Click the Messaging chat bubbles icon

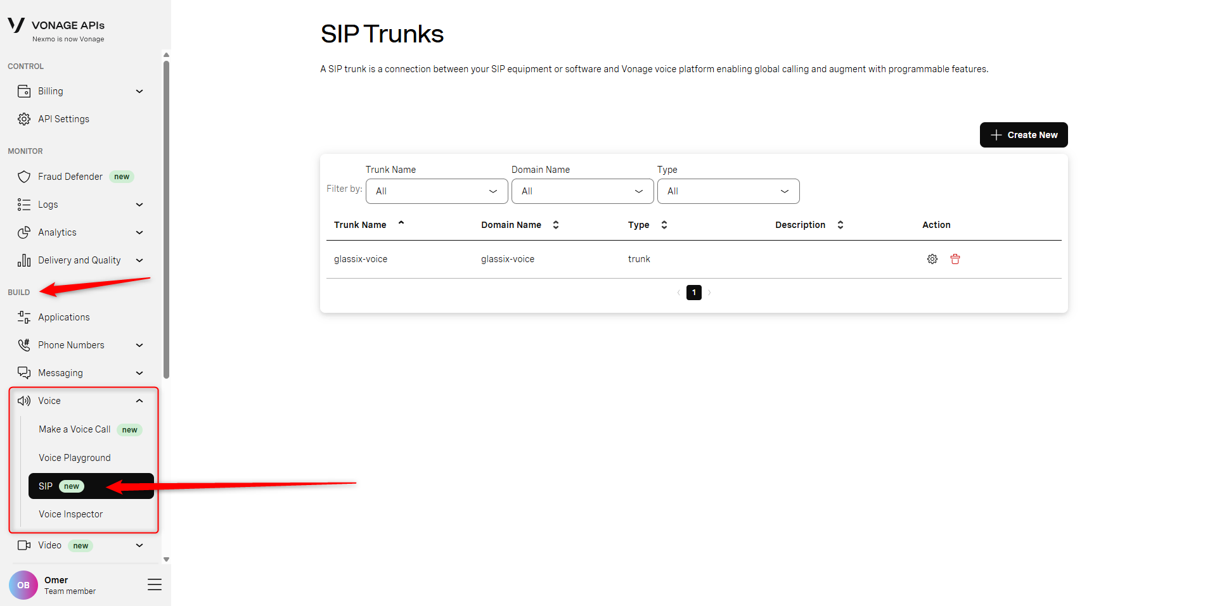24,373
